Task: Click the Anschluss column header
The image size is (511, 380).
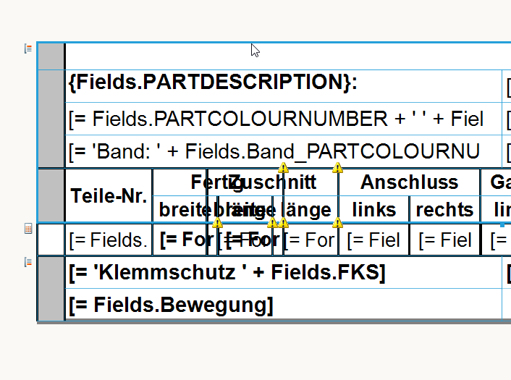Action: [409, 182]
